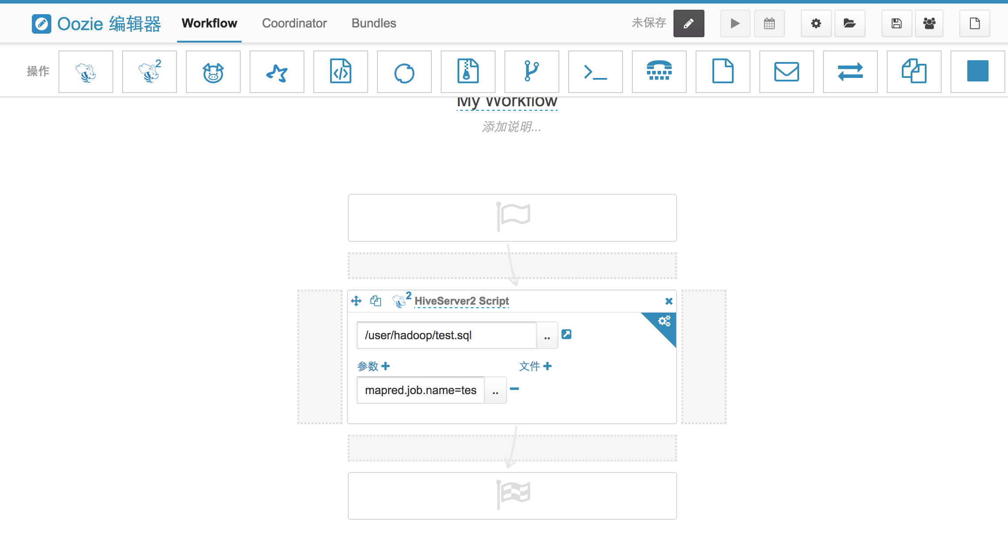The width and height of the screenshot is (1008, 542).
Task: Switch to the Coordinator tab
Action: (x=294, y=23)
